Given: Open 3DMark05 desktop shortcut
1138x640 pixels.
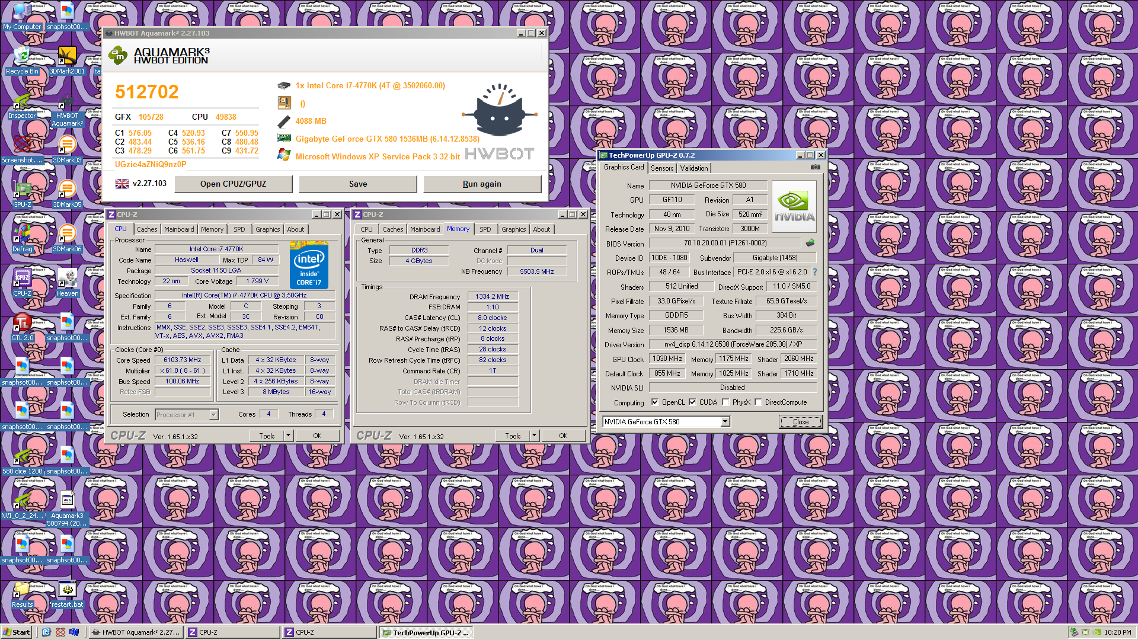Looking at the screenshot, I should pos(67,194).
